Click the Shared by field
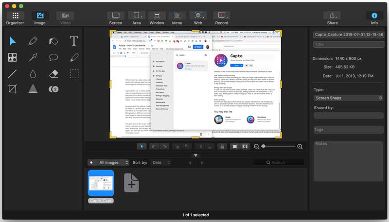Viewport: 389px width, 222px height. pos(349,116)
